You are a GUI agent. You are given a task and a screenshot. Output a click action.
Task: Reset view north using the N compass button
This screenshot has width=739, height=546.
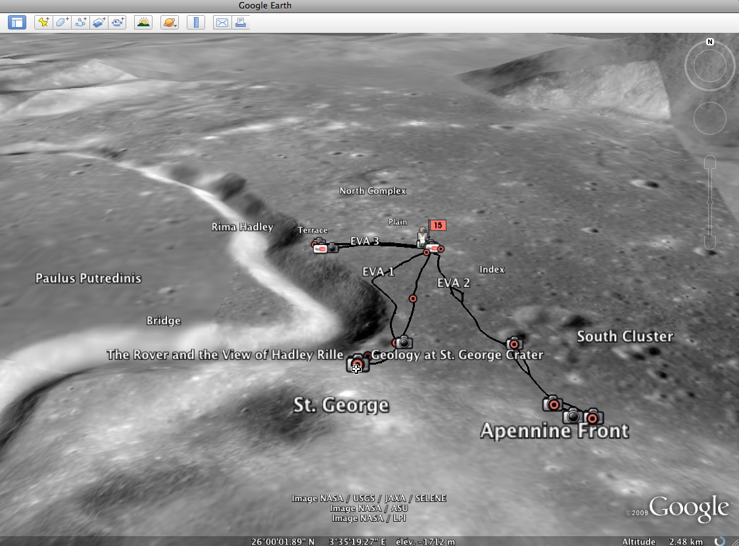click(710, 42)
